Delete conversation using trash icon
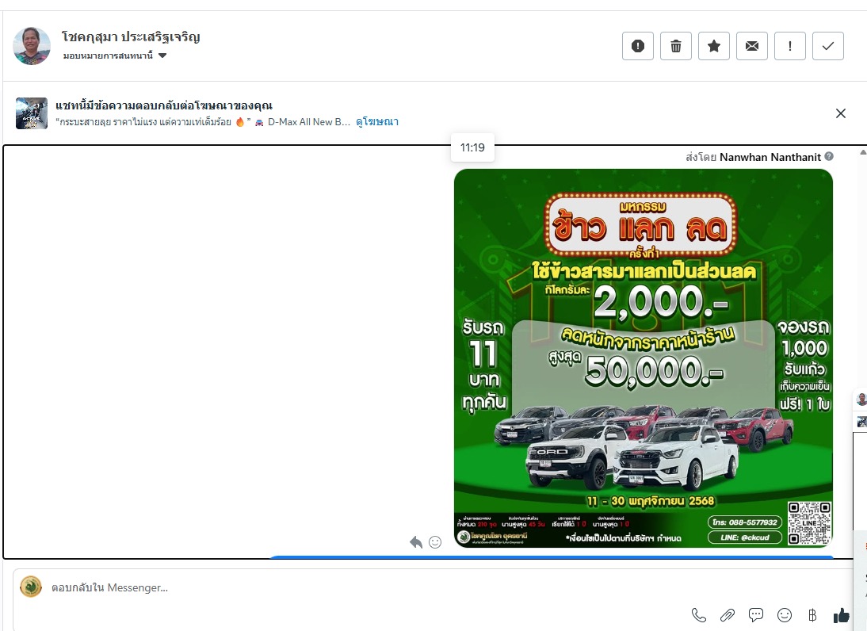867x631 pixels. [x=676, y=46]
